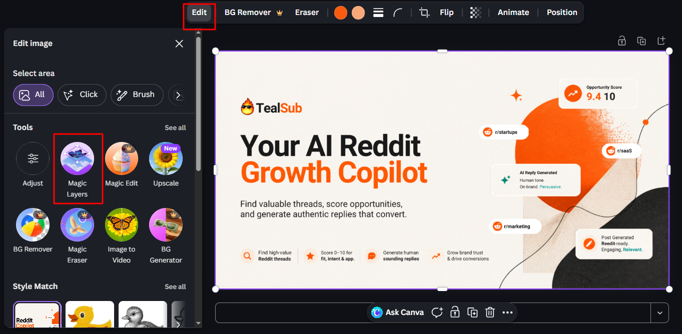Click the duplicate icon in floating bar
The width and height of the screenshot is (682, 334).
coord(472,312)
